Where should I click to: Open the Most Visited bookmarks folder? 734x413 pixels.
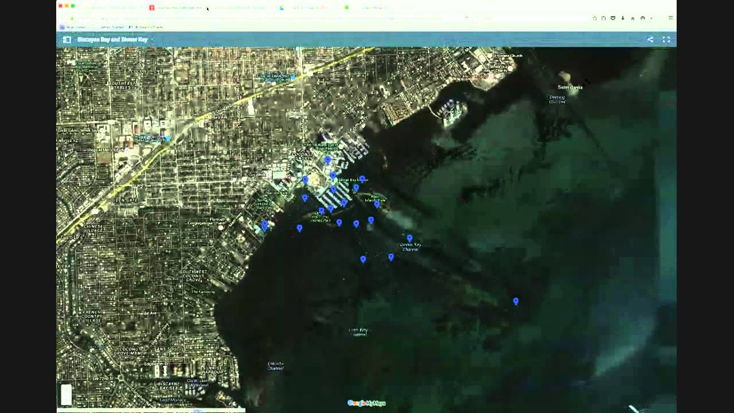[73, 27]
